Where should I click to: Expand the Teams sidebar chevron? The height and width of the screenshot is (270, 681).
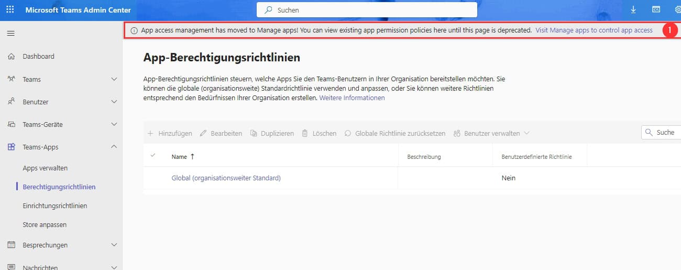[x=114, y=79]
